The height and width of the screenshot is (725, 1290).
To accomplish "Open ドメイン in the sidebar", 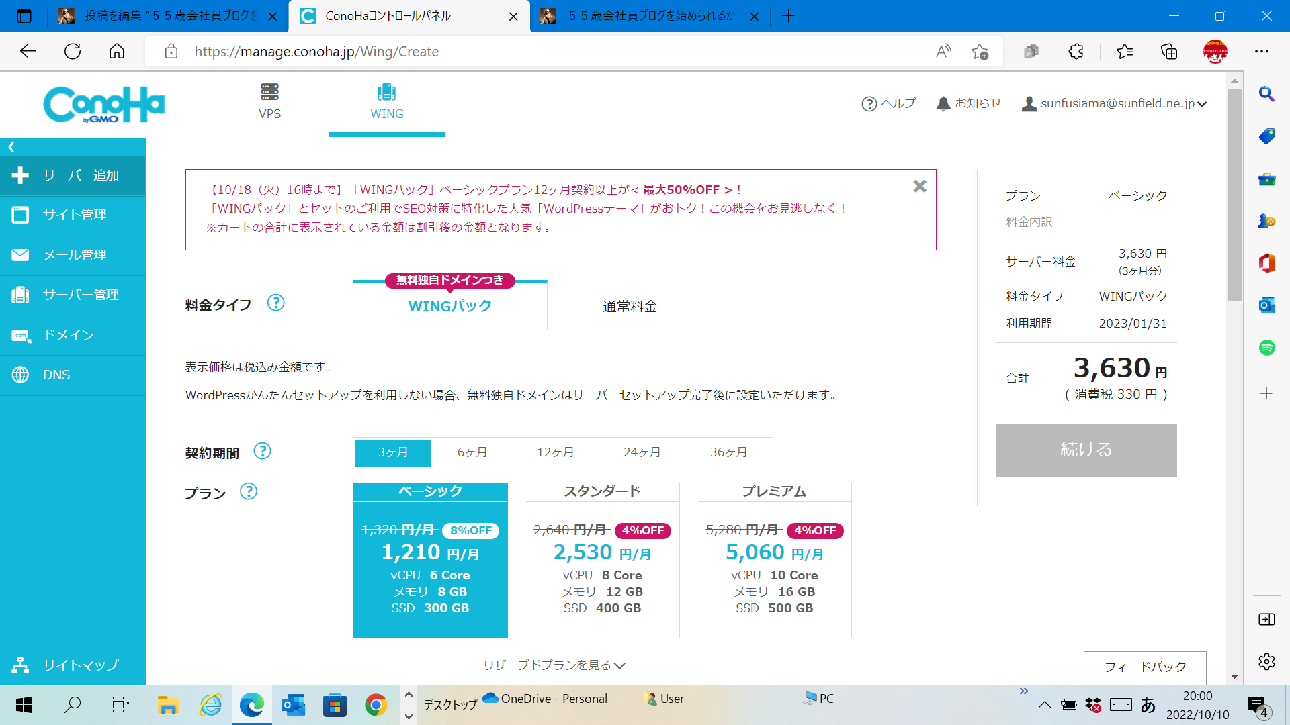I will point(73,335).
